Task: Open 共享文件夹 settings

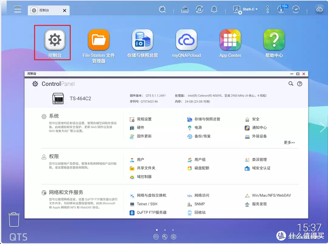Action: (142, 168)
